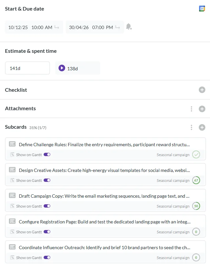Image resolution: width=210 pixels, height=265 pixels.
Task: Toggle Show on Gantt for Draft Campaign Copy
Action: coord(47,206)
